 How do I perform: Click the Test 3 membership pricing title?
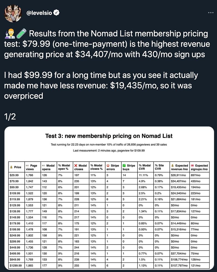point(109,136)
